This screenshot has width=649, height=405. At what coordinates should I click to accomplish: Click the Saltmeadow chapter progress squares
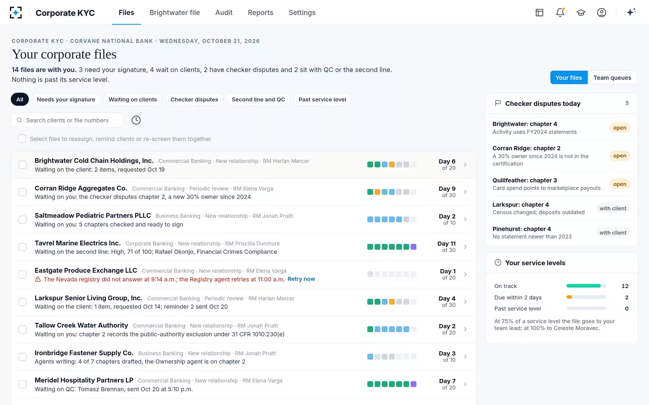coord(392,220)
